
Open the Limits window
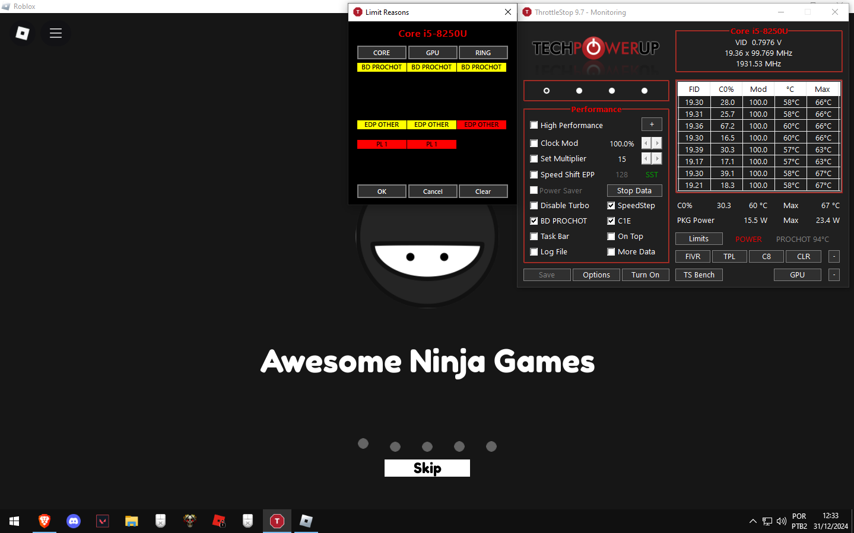coord(699,238)
